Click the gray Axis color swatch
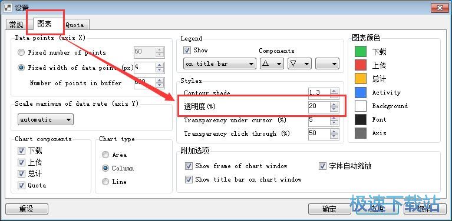The width and height of the screenshot is (452, 221). point(360,133)
